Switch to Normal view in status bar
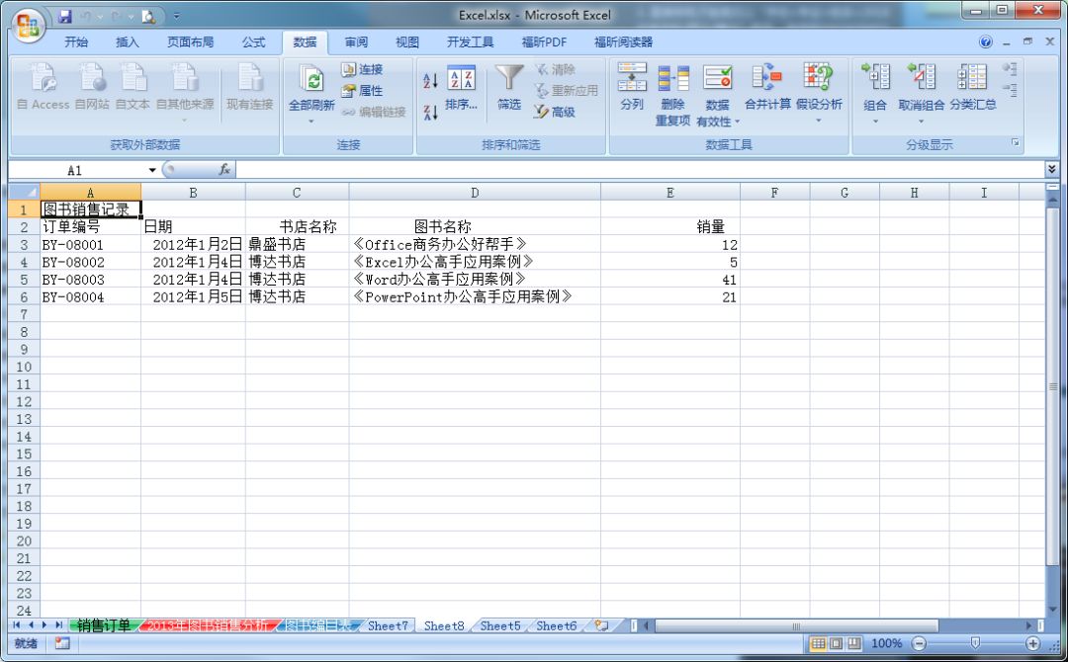The width and height of the screenshot is (1068, 662). coord(818,643)
